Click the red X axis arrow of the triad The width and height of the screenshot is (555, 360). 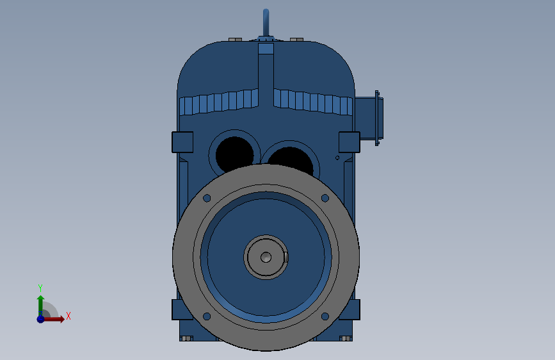coord(54,319)
